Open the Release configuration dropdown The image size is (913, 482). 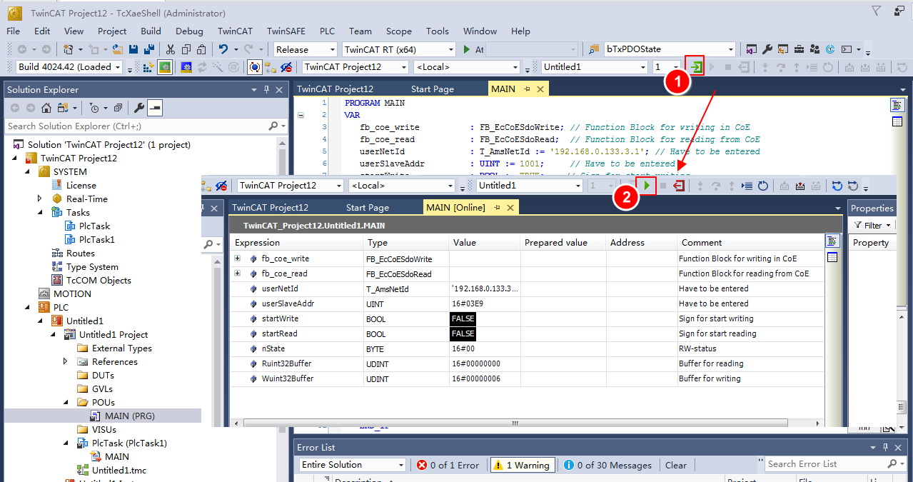click(306, 49)
